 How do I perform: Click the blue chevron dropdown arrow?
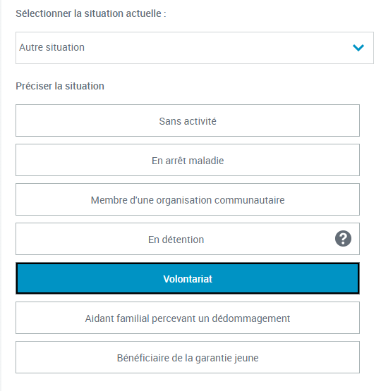(x=358, y=47)
